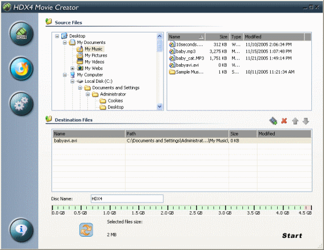Select Desktop folder under Administrator
Image resolution: width=324 pixels, height=250 pixels.
click(x=116, y=107)
